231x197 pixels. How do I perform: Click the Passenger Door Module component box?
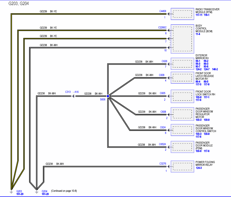coord(182,147)
